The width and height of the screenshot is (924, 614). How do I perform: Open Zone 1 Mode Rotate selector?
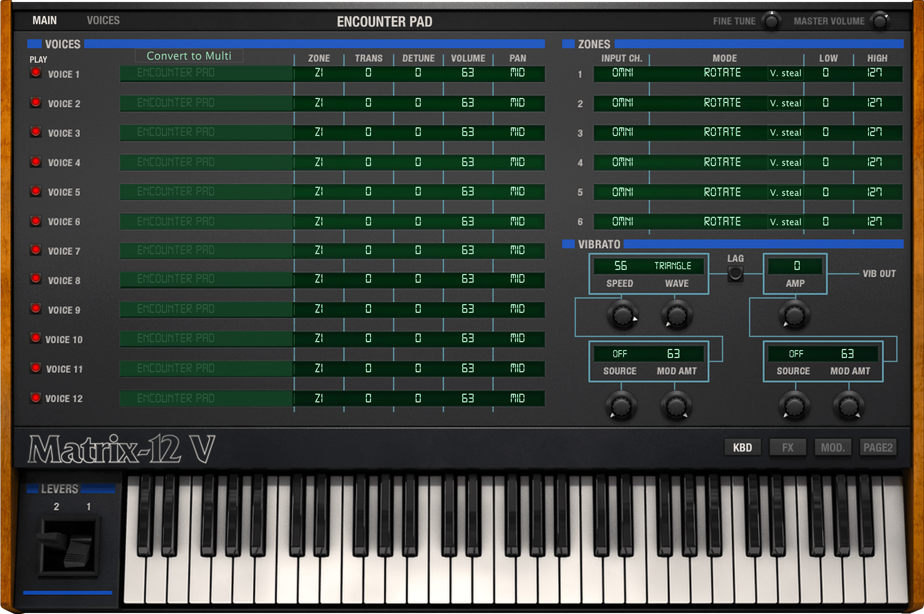click(x=722, y=73)
